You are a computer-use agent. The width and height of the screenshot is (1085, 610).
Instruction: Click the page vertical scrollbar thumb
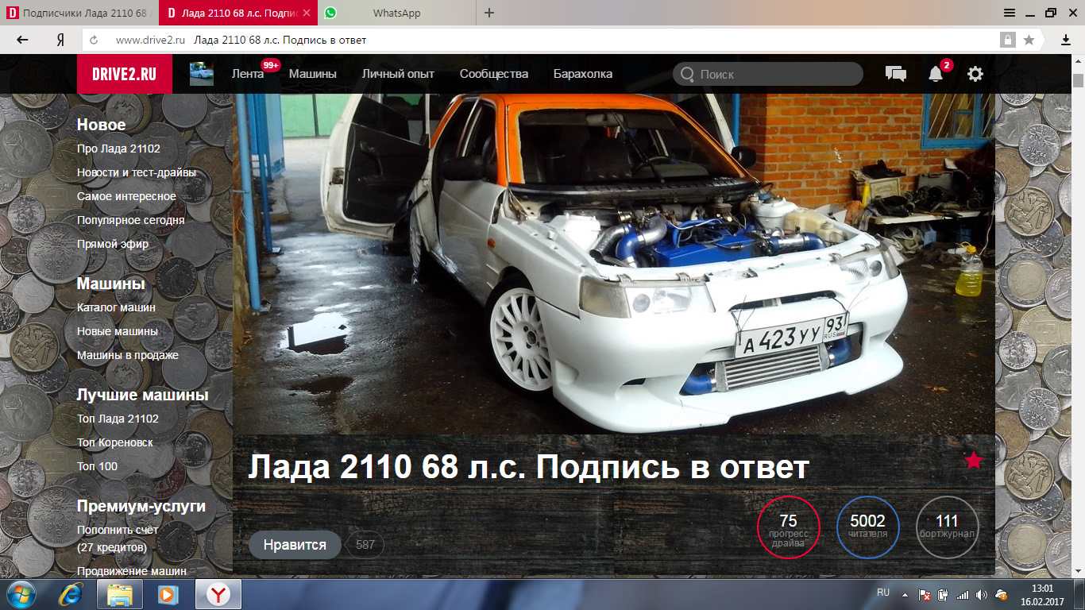point(1078,80)
